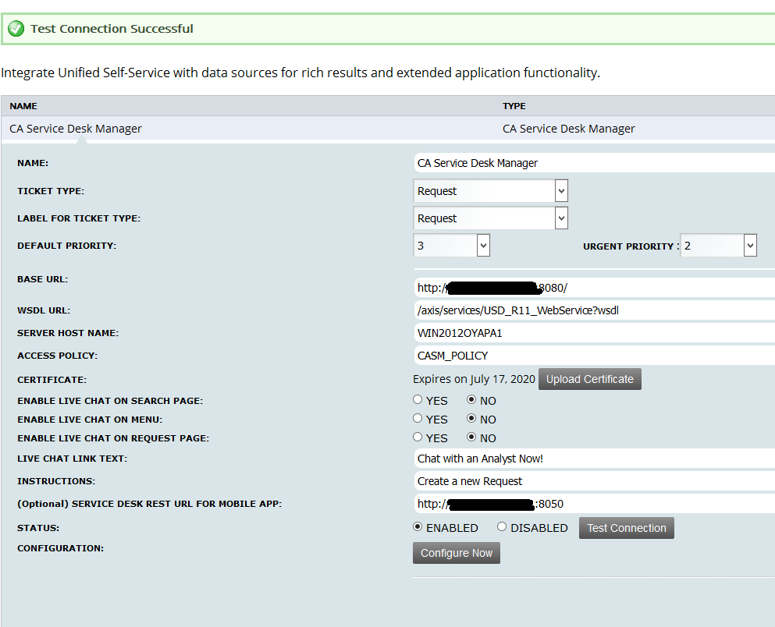Click the Instructions input field
The image size is (775, 627).
pos(593,481)
